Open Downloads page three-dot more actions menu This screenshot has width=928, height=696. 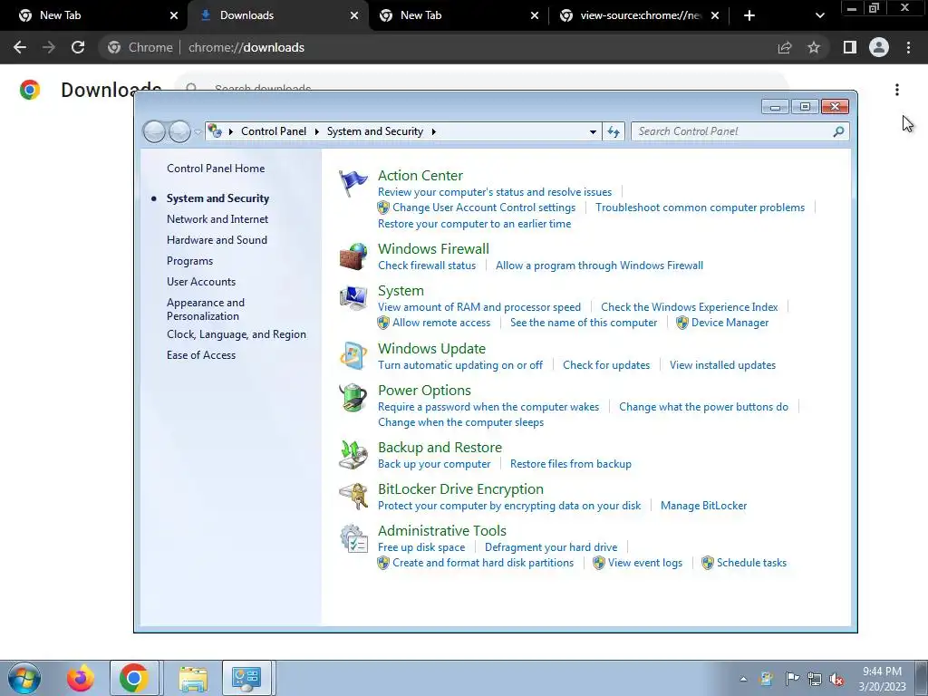tap(897, 90)
